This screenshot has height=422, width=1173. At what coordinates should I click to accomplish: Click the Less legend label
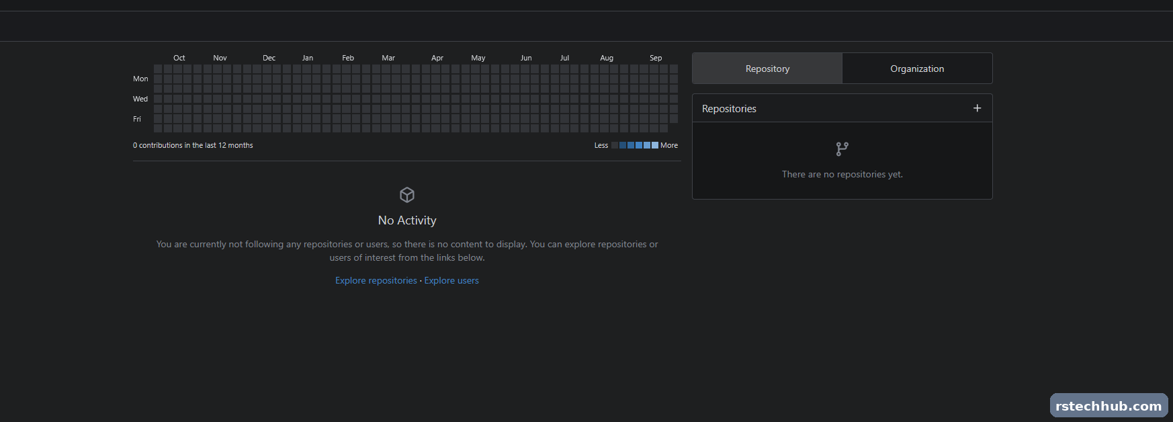tap(601, 145)
